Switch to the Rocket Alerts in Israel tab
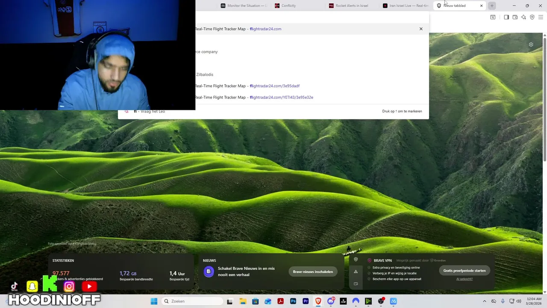The image size is (547, 308). tap(352, 6)
